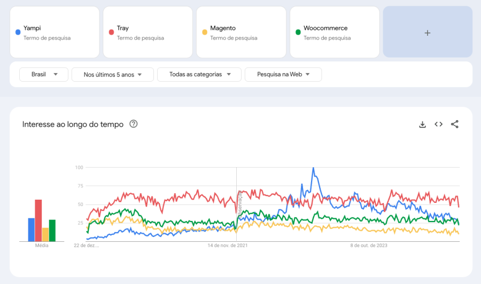481x284 pixels.
Task: Click the 'Interesse ao longo do tempo' heading
Action: click(73, 124)
